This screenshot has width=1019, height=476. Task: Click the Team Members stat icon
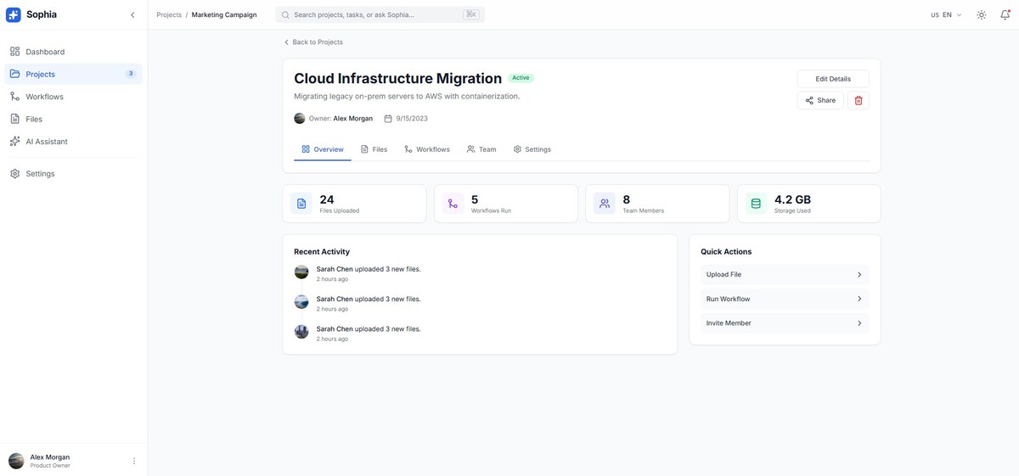pos(604,204)
